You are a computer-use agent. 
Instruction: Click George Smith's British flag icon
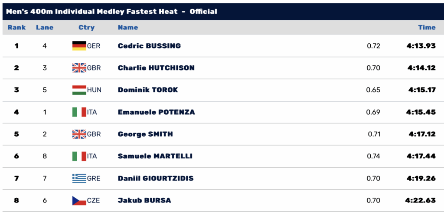pos(79,134)
